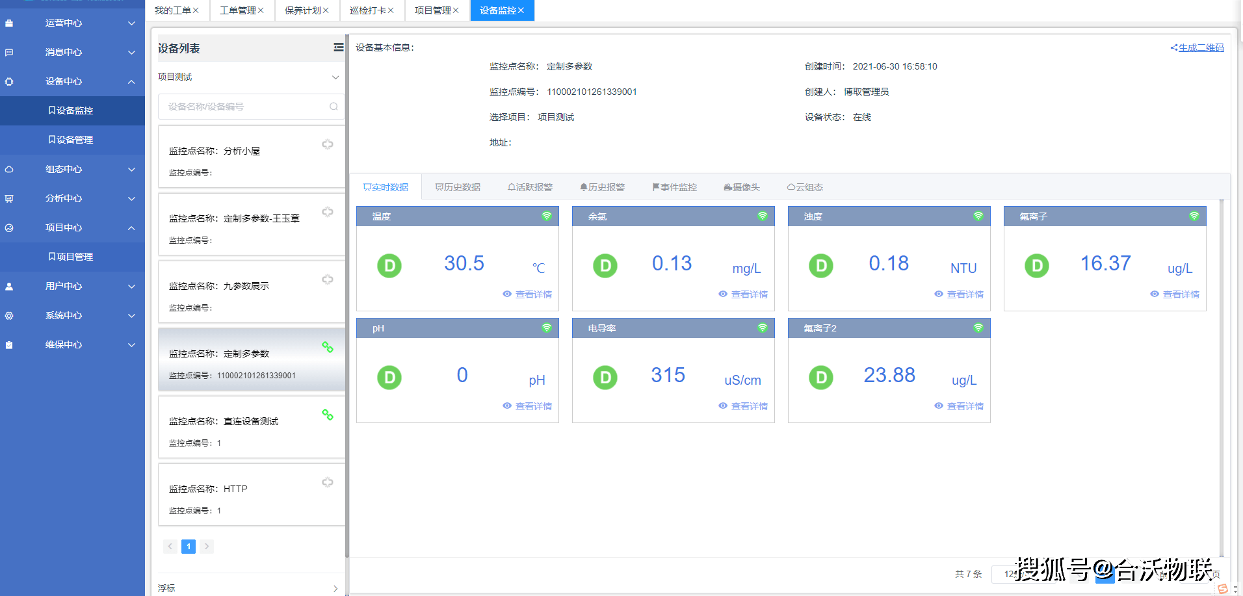Click the link icon on HTTP card
1243x596 pixels.
[x=328, y=482]
